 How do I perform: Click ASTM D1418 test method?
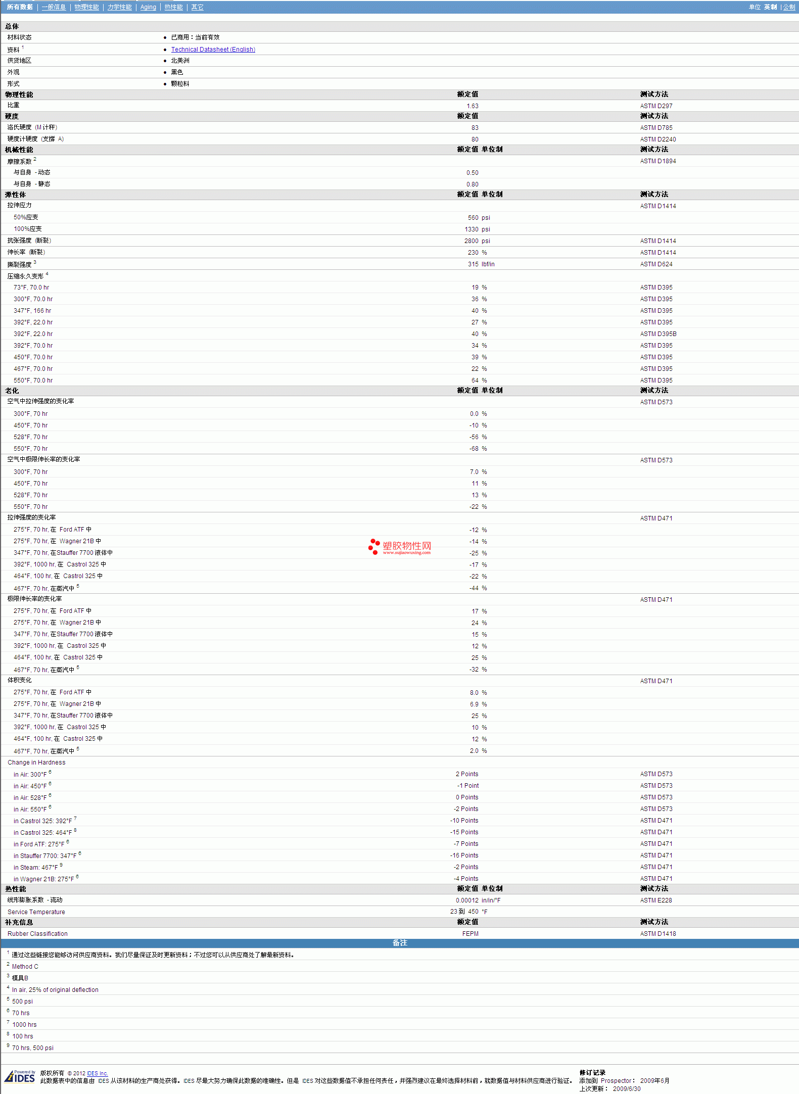click(657, 934)
